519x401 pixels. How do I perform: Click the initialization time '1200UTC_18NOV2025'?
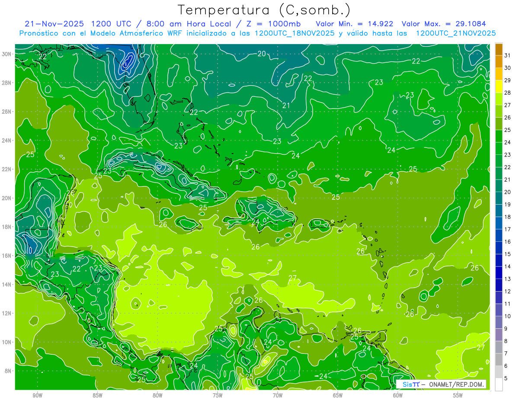coord(294,33)
